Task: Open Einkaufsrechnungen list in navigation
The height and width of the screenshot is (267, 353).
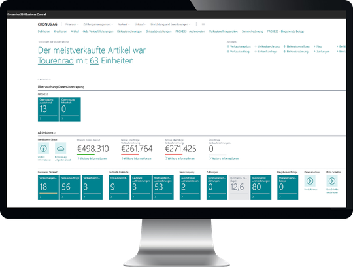Action: click(129, 31)
